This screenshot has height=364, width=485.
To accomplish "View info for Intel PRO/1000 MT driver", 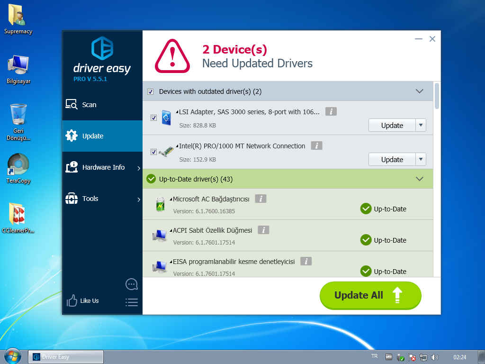I will tap(316, 146).
